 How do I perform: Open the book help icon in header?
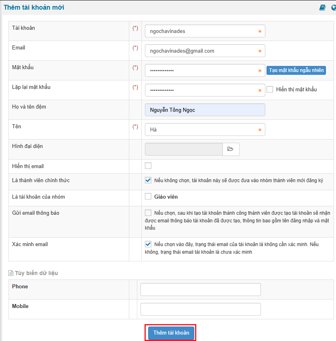pos(322,8)
